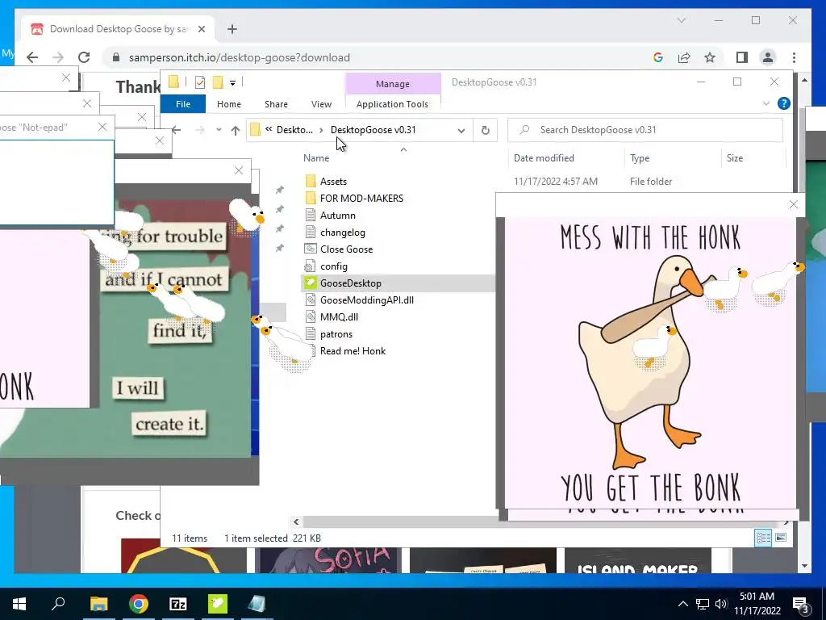Click the Goose app taskbar icon

click(x=218, y=604)
